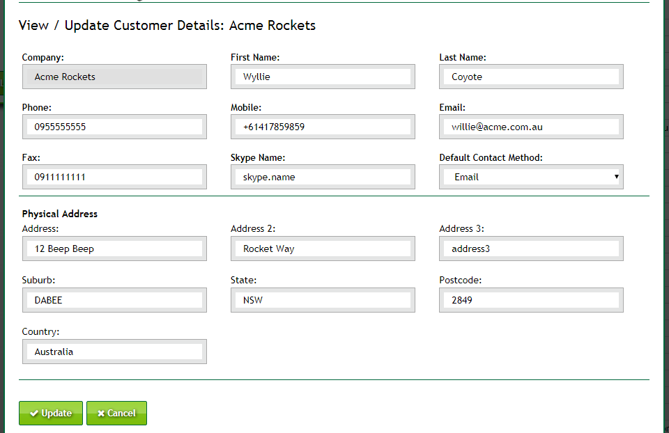Click the X icon on Cancel
Viewport: 669px width, 433px height.
[x=101, y=414]
